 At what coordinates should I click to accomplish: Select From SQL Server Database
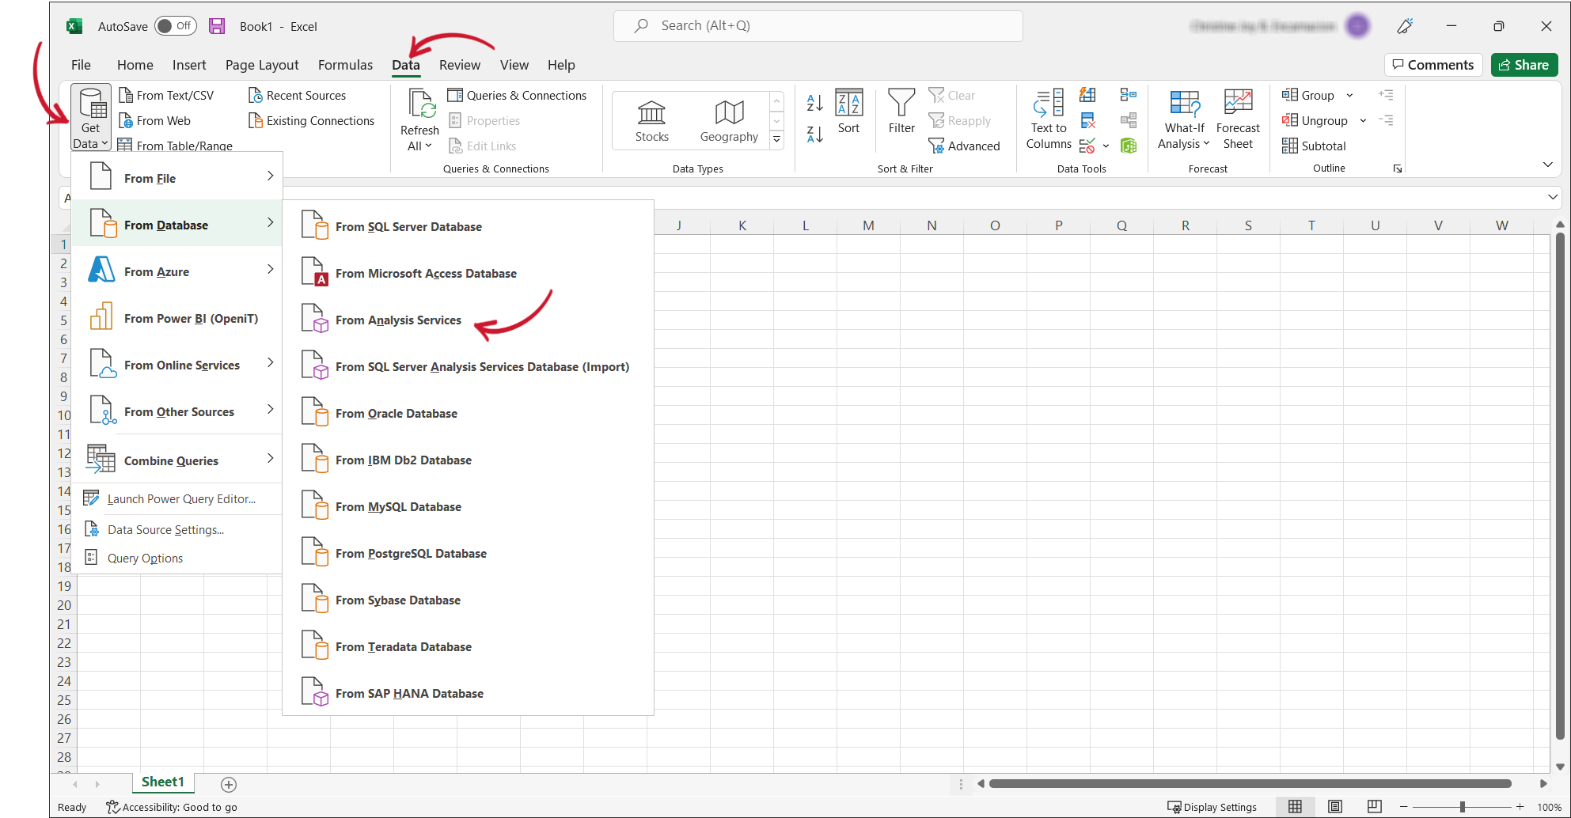coord(468,226)
